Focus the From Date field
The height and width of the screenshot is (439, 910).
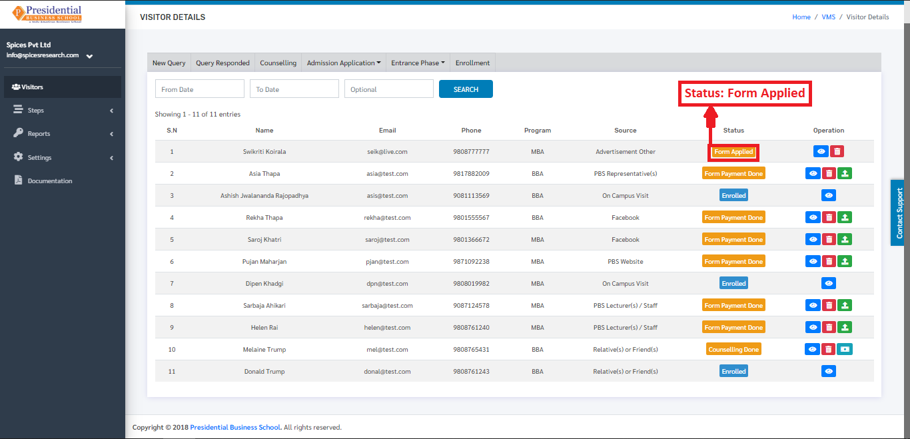(x=200, y=89)
